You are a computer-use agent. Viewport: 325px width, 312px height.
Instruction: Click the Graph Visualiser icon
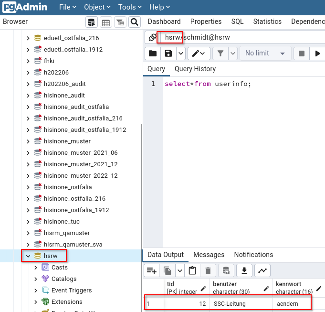tap(262, 271)
